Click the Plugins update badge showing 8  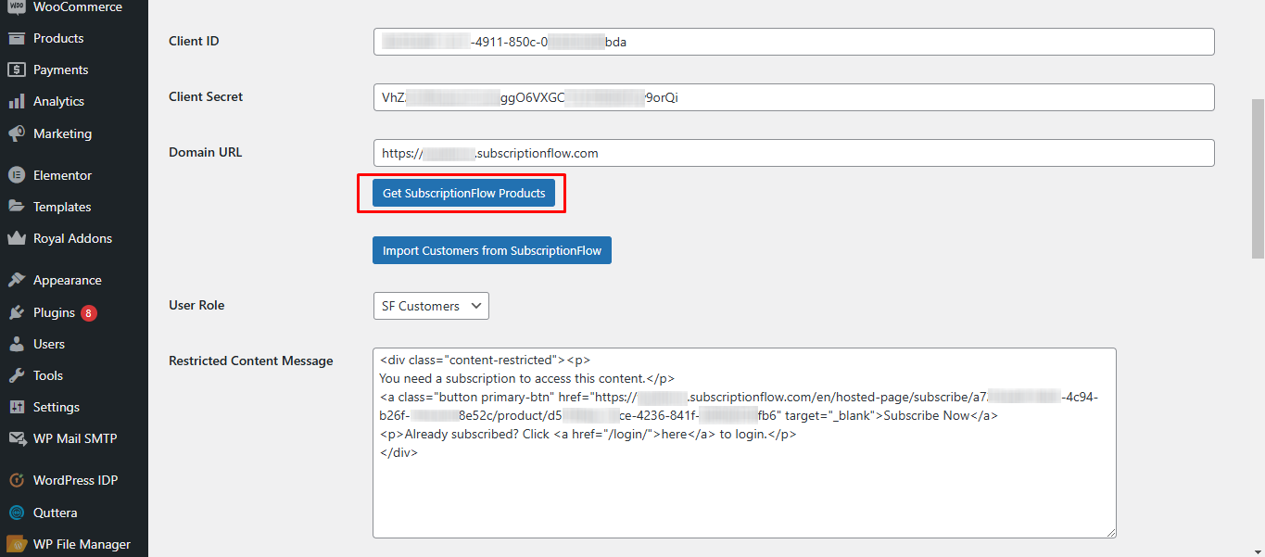(x=88, y=313)
